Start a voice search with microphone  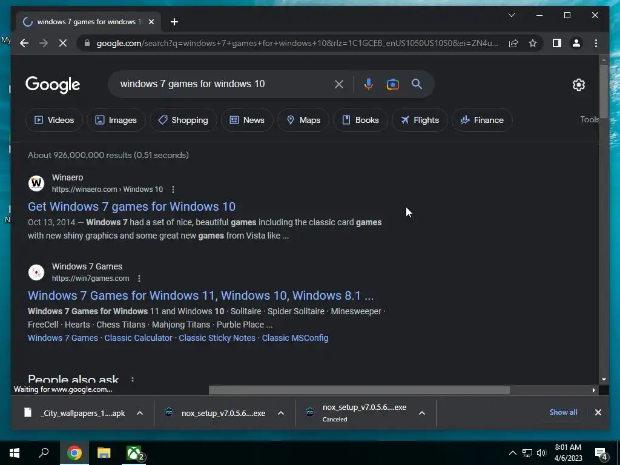(369, 84)
